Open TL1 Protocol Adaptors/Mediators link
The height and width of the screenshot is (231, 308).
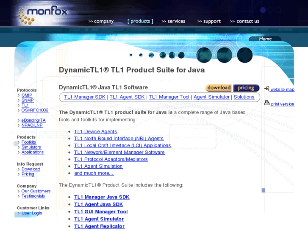tap(111, 159)
